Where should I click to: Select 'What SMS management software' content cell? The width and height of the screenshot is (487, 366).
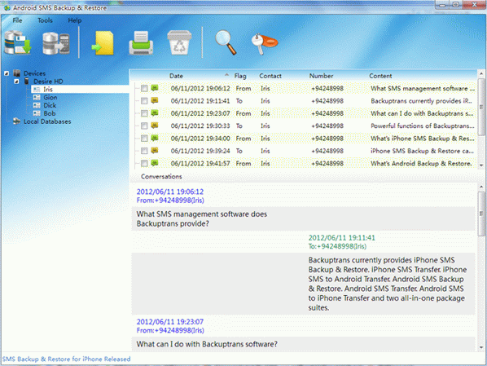point(423,89)
